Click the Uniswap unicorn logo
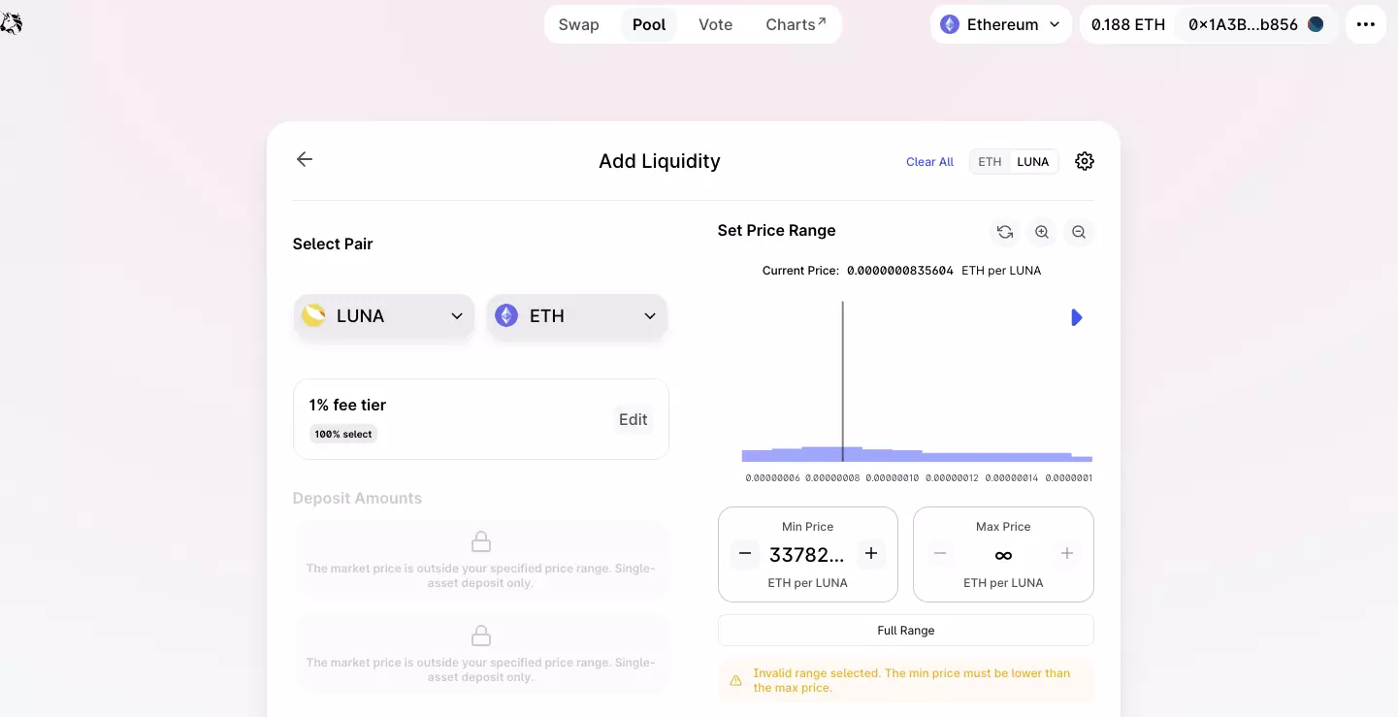 11,23
